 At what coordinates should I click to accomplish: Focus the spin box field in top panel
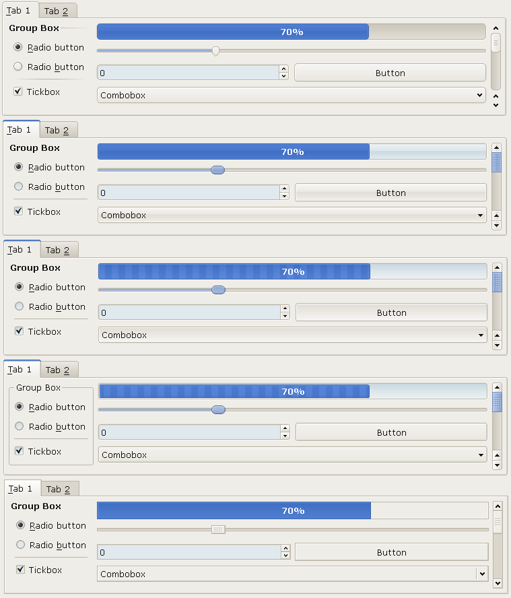point(189,73)
